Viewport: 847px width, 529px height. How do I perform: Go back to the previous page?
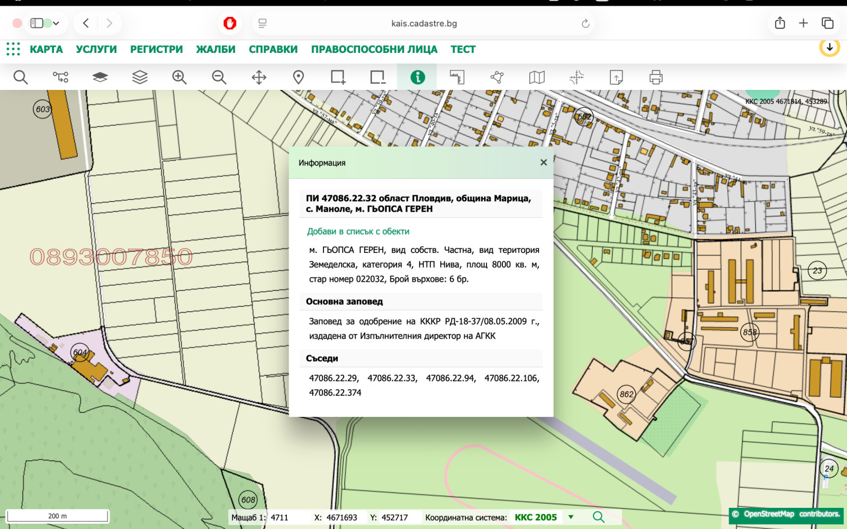point(86,23)
